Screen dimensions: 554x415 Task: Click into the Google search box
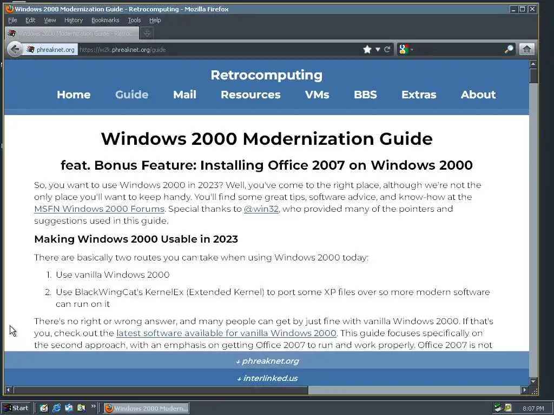(459, 49)
